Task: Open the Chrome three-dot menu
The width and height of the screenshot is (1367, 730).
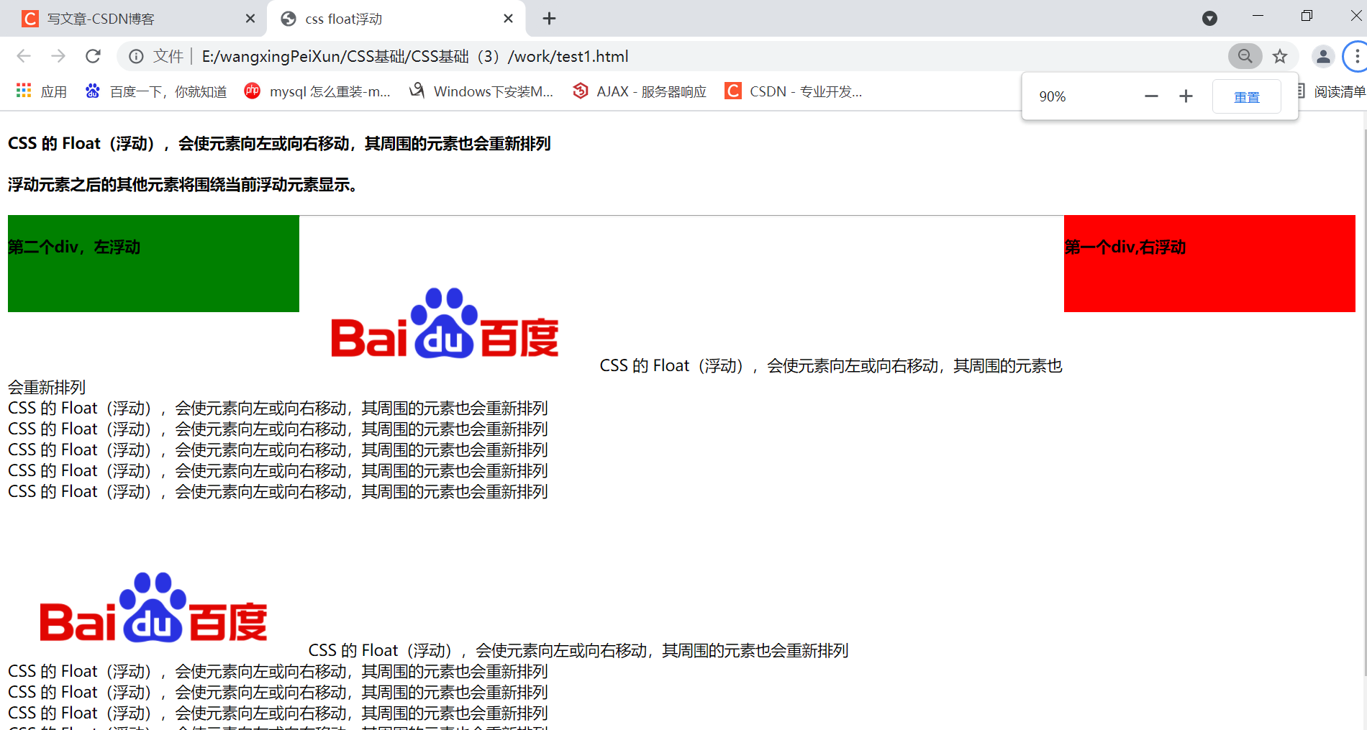Action: point(1357,56)
